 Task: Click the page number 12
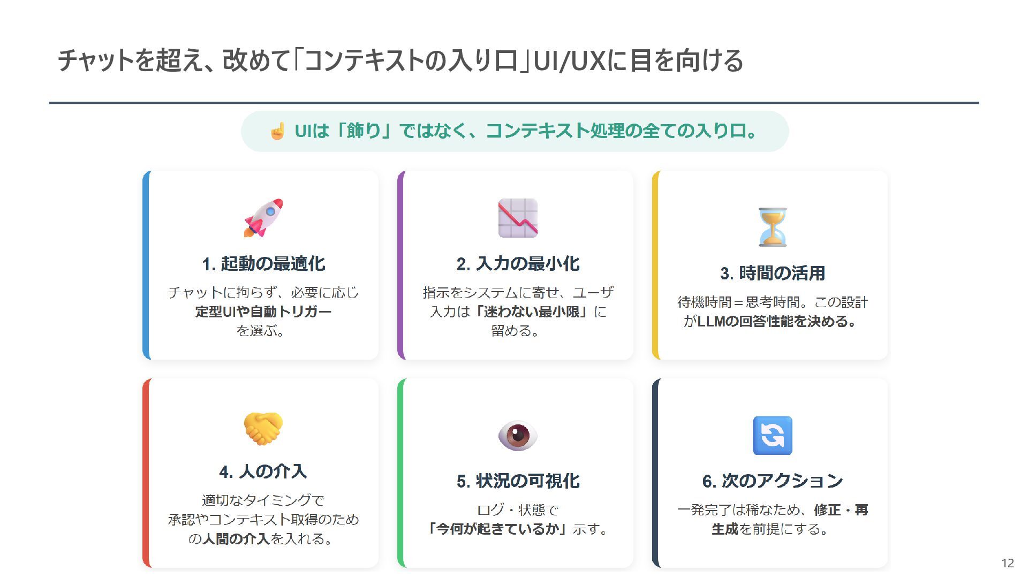coord(1008,563)
